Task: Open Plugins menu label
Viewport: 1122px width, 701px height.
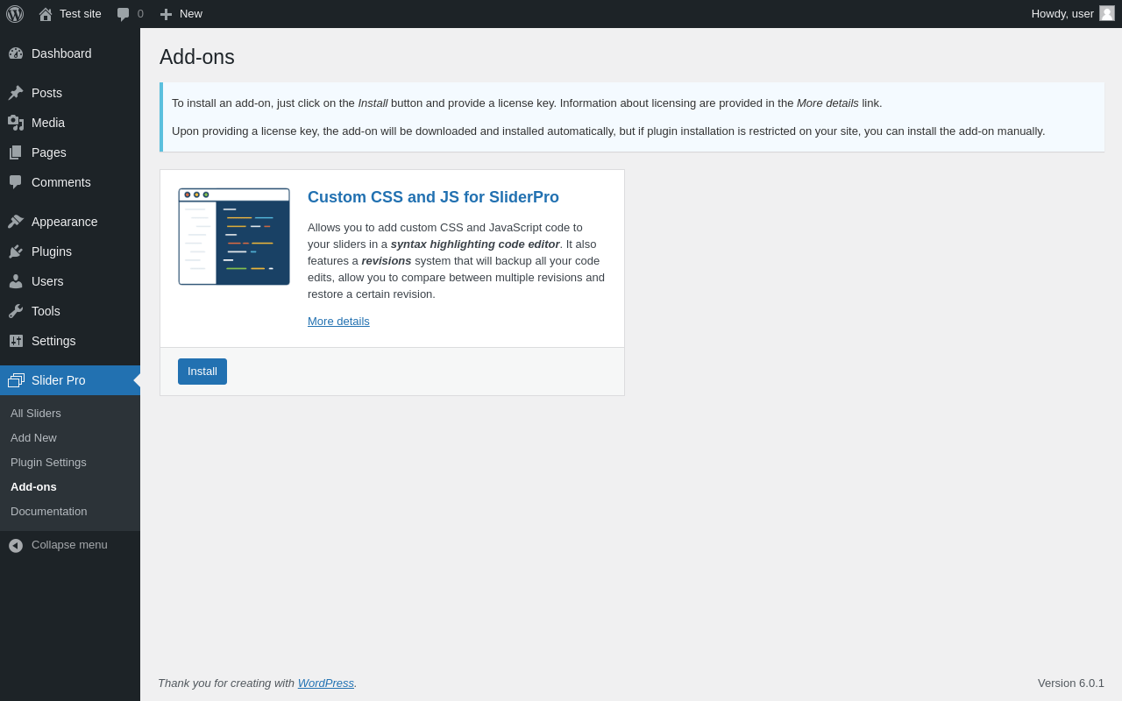Action: click(52, 251)
